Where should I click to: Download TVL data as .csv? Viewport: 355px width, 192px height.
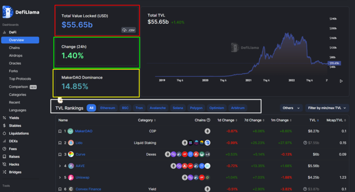pos(129,30)
